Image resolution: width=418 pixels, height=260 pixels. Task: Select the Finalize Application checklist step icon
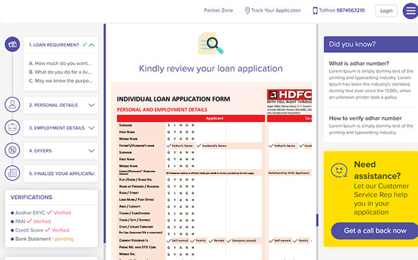coord(12,173)
